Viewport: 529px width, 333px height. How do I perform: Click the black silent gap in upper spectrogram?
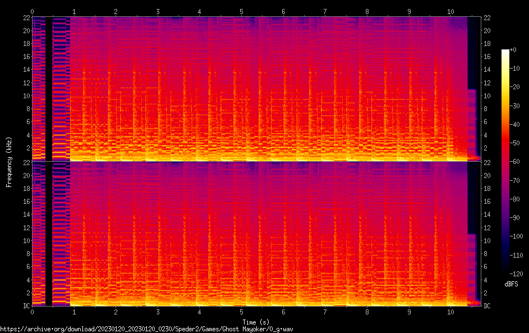49,89
